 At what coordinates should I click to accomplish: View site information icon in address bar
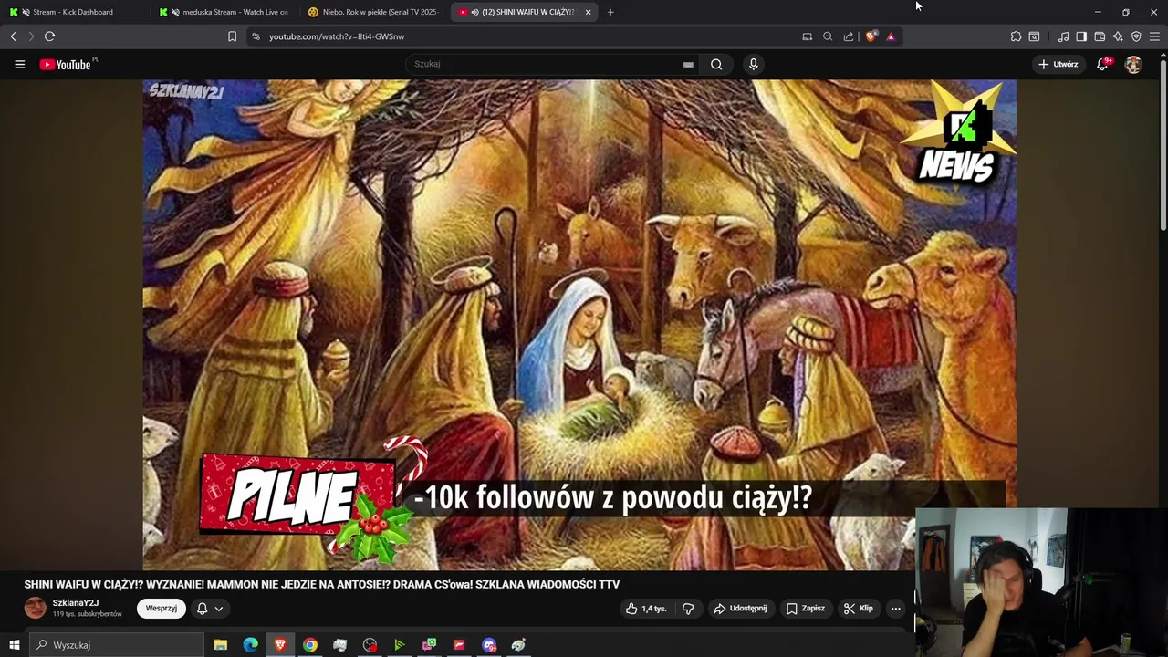click(x=255, y=36)
